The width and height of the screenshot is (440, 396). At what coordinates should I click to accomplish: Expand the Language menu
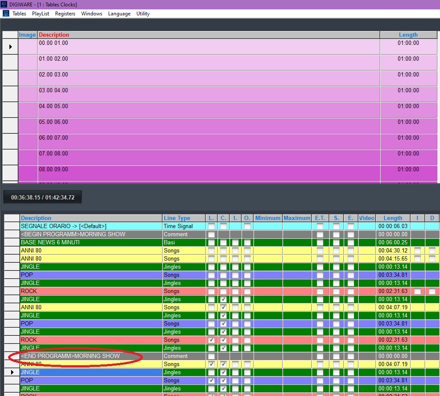[119, 14]
